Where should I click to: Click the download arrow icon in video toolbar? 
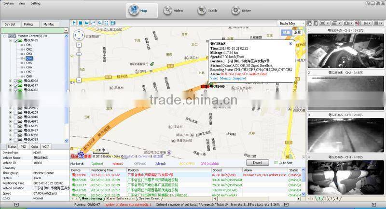point(316,23)
